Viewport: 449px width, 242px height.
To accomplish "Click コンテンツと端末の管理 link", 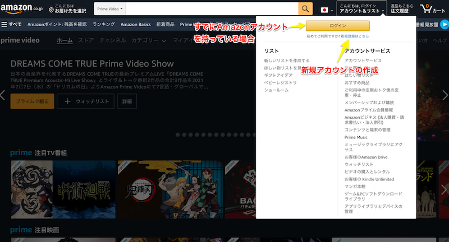I will tap(367, 130).
